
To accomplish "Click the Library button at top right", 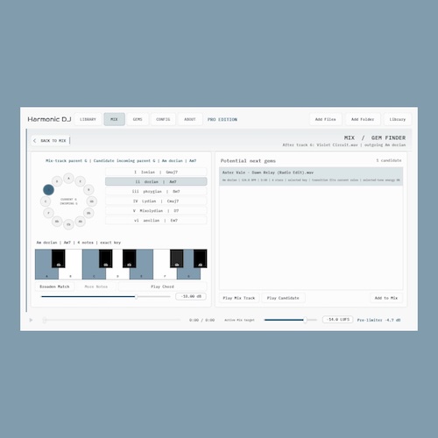I will click(398, 119).
